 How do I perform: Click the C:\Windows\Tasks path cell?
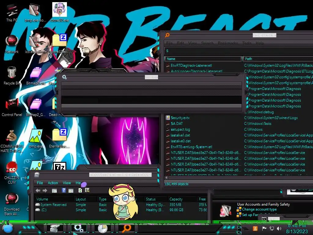258,124
